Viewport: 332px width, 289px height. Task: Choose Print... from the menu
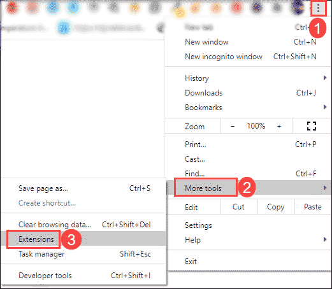point(248,144)
